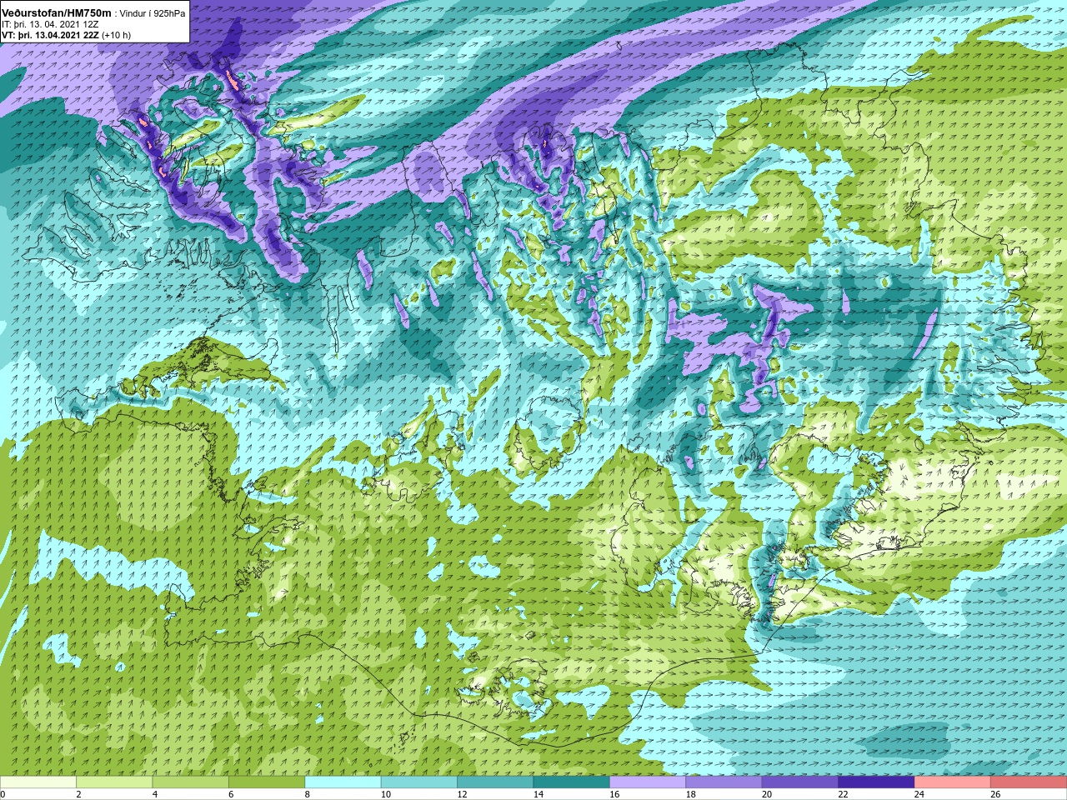The height and width of the screenshot is (800, 1067).
Task: Click the light pink 24–26 legend swatch
Action: point(953,782)
